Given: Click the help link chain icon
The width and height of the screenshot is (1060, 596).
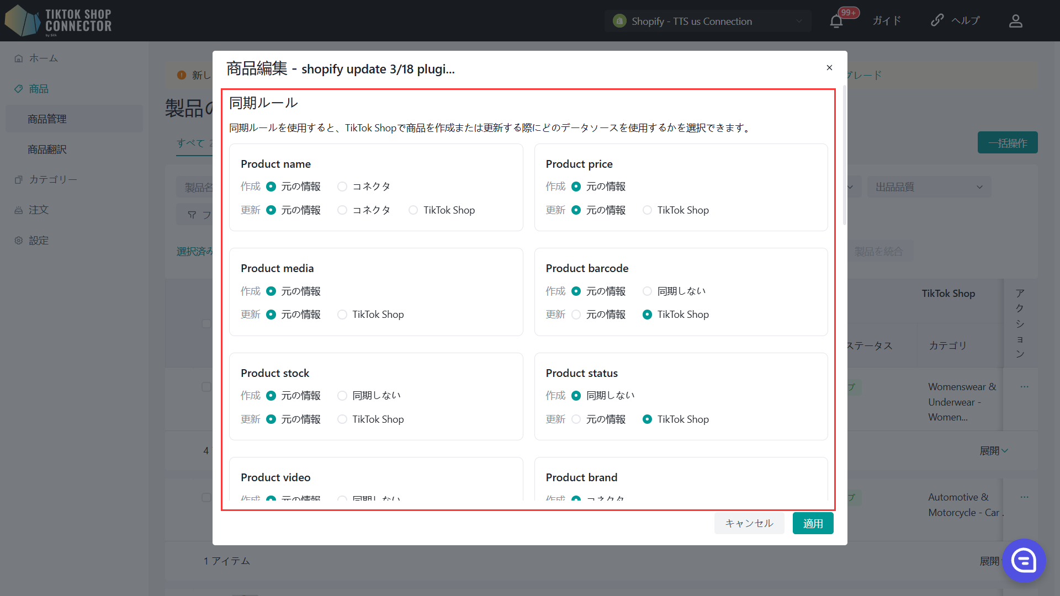Looking at the screenshot, I should point(937,20).
